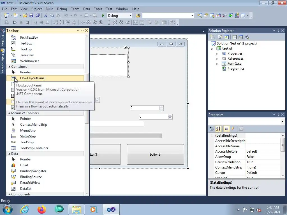This screenshot has width=287, height=215.
Task: Click View Class Diagram icon
Action: [247, 37]
